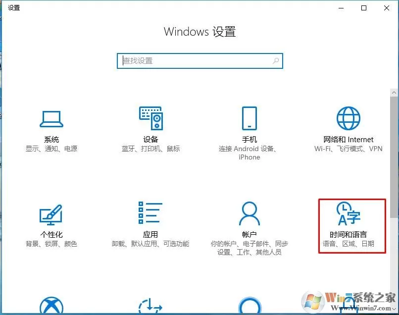Click the 帐户 label
Screen dimensions: 399x315
point(249,234)
